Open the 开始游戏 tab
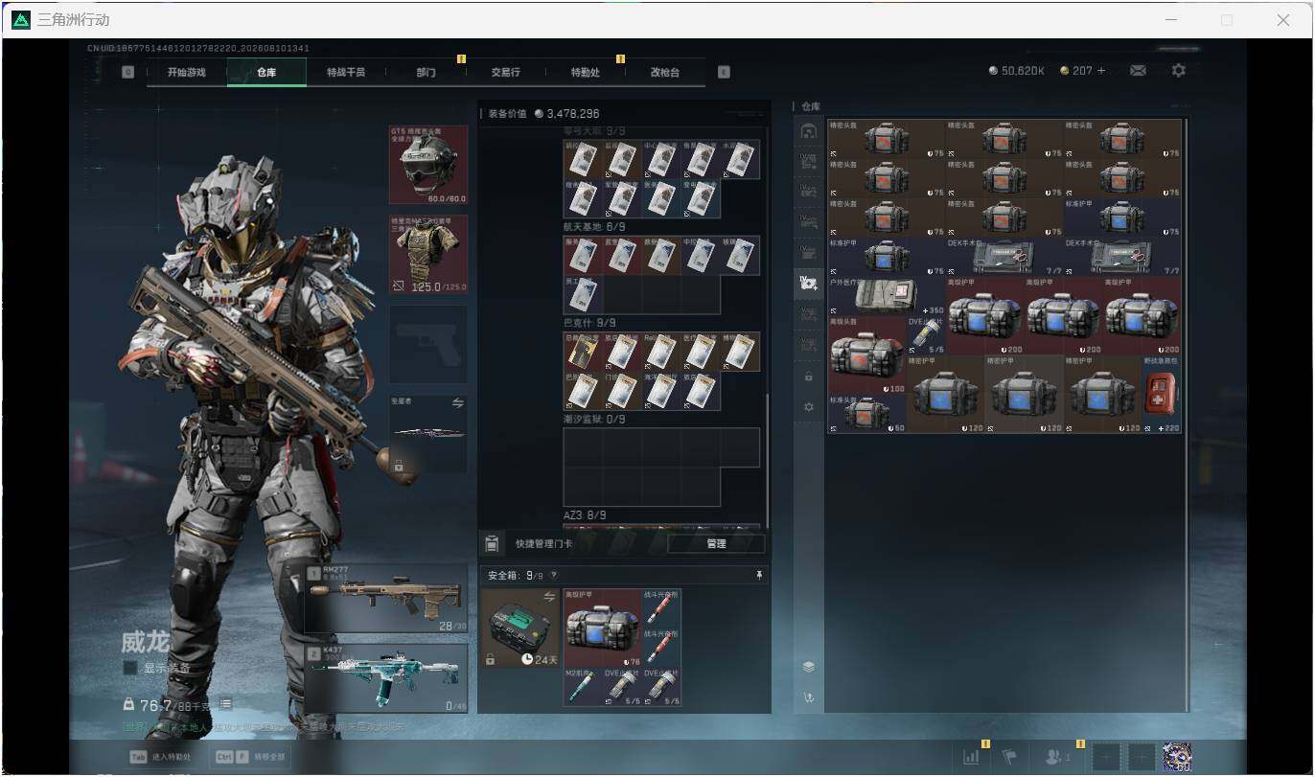The width and height of the screenshot is (1315, 777). tap(186, 72)
